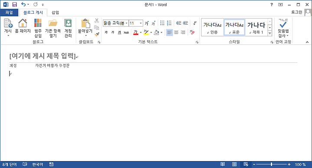Toggle center paragraph alignment
This screenshot has width=312, height=168.
tap(176, 32)
